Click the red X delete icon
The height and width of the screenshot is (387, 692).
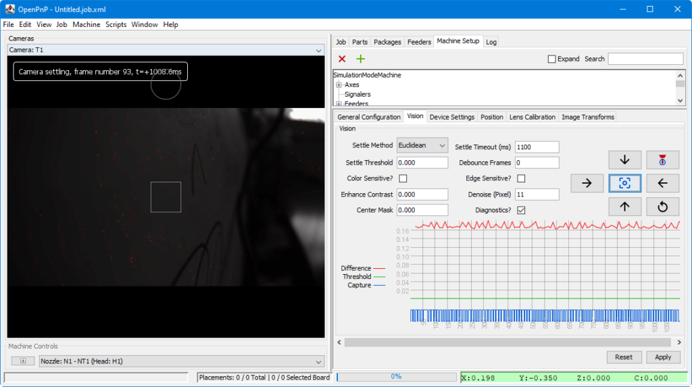click(341, 59)
